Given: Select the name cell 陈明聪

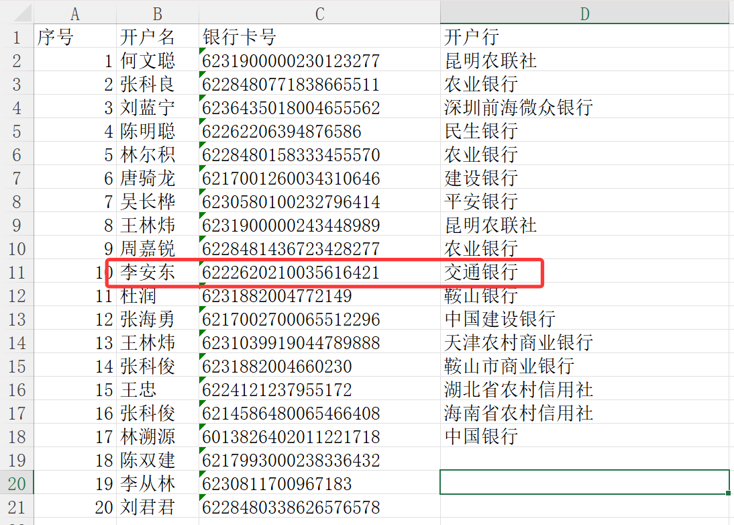Looking at the screenshot, I should [x=157, y=131].
